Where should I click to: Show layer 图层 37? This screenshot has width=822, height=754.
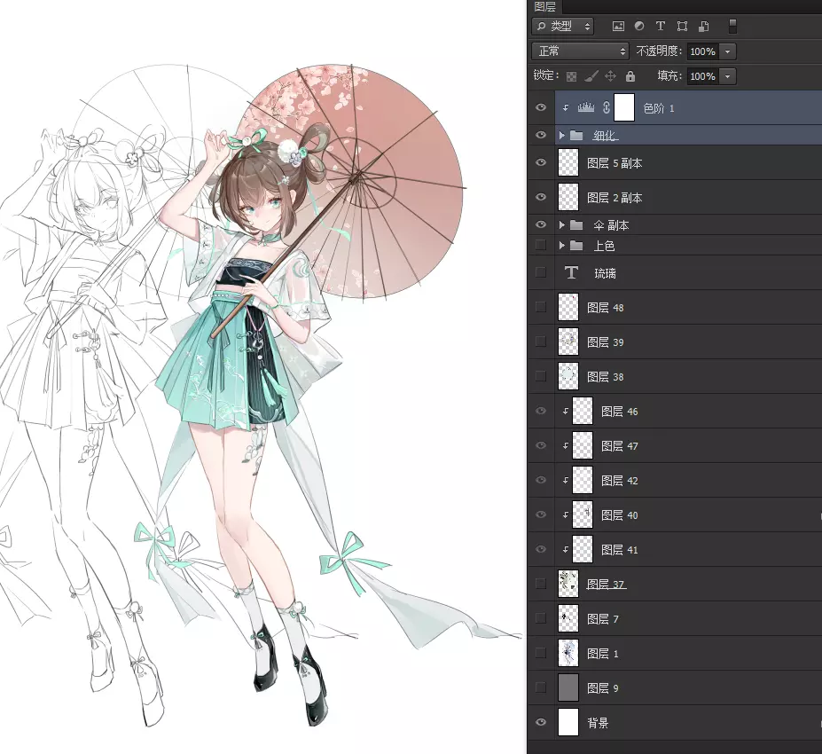[541, 584]
